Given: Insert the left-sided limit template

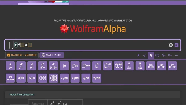Looking at the screenshot, I should [x=162, y=66].
